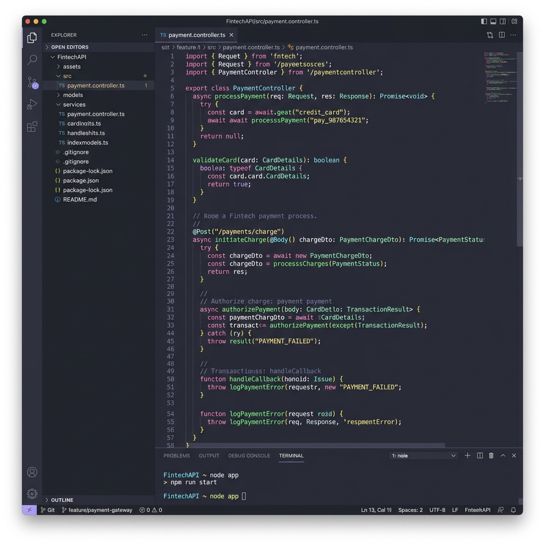Kill the active terminal with trash icon

pyautogui.click(x=491, y=456)
